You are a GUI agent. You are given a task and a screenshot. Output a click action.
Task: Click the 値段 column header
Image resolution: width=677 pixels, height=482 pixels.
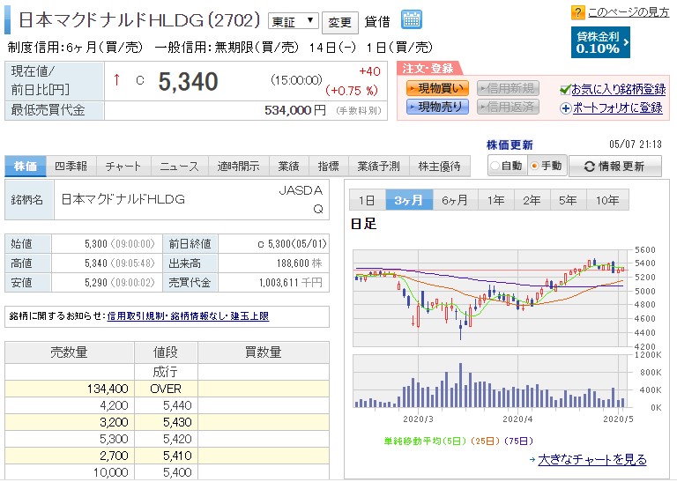[x=166, y=352]
